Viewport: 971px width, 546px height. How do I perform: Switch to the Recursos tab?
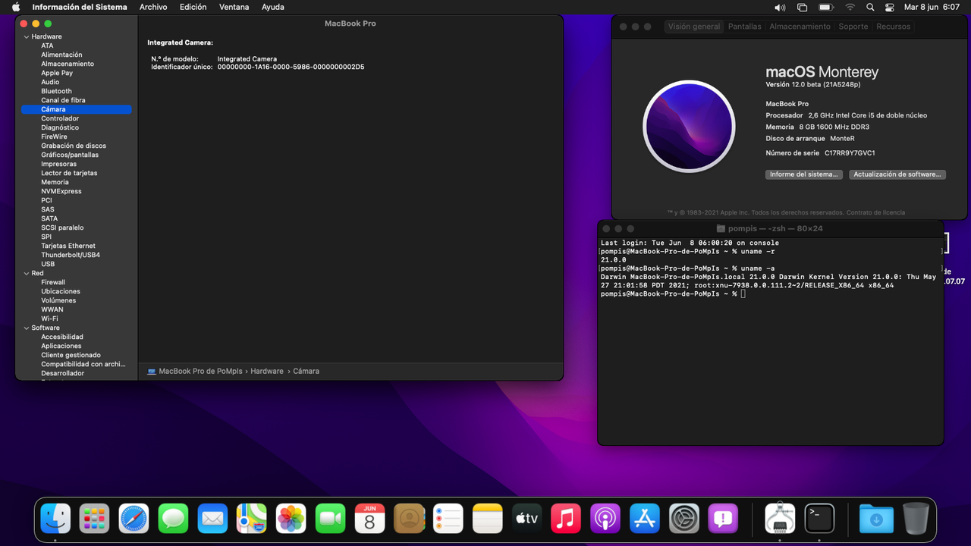893,27
